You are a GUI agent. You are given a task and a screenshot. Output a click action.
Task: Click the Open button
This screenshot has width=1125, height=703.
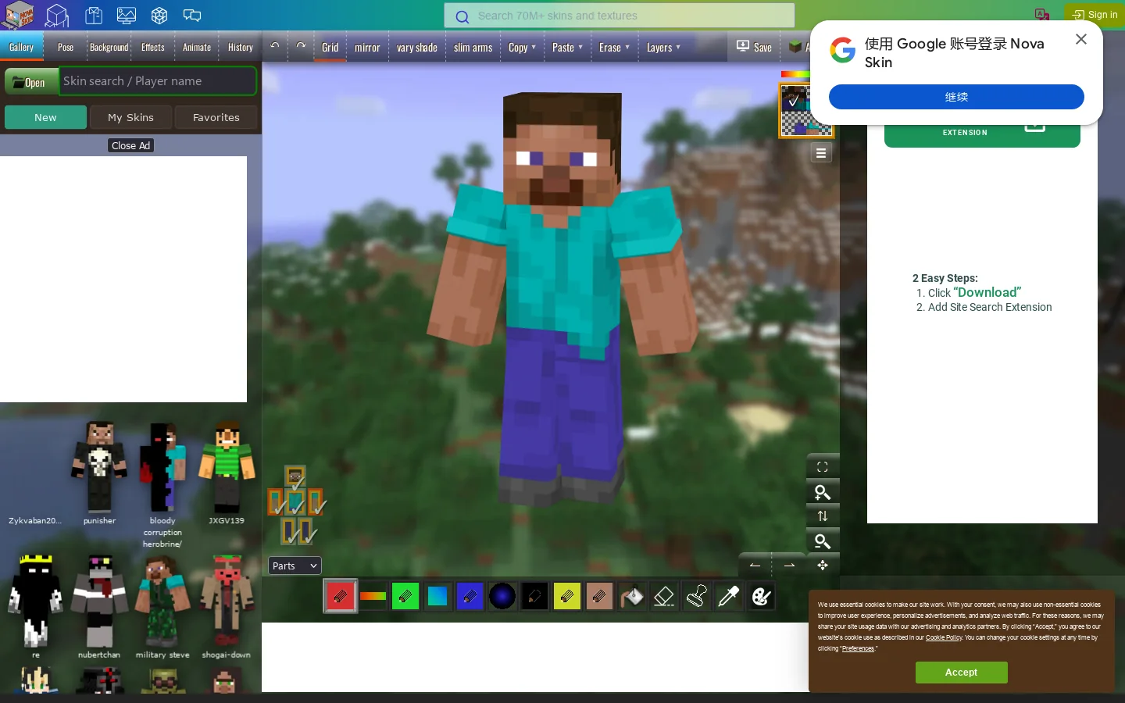[x=31, y=81]
